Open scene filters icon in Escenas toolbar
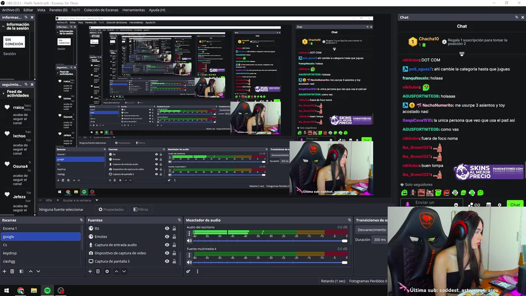 (21, 271)
